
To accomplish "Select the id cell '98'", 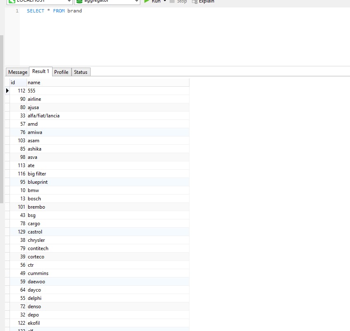I will click(x=18, y=157).
